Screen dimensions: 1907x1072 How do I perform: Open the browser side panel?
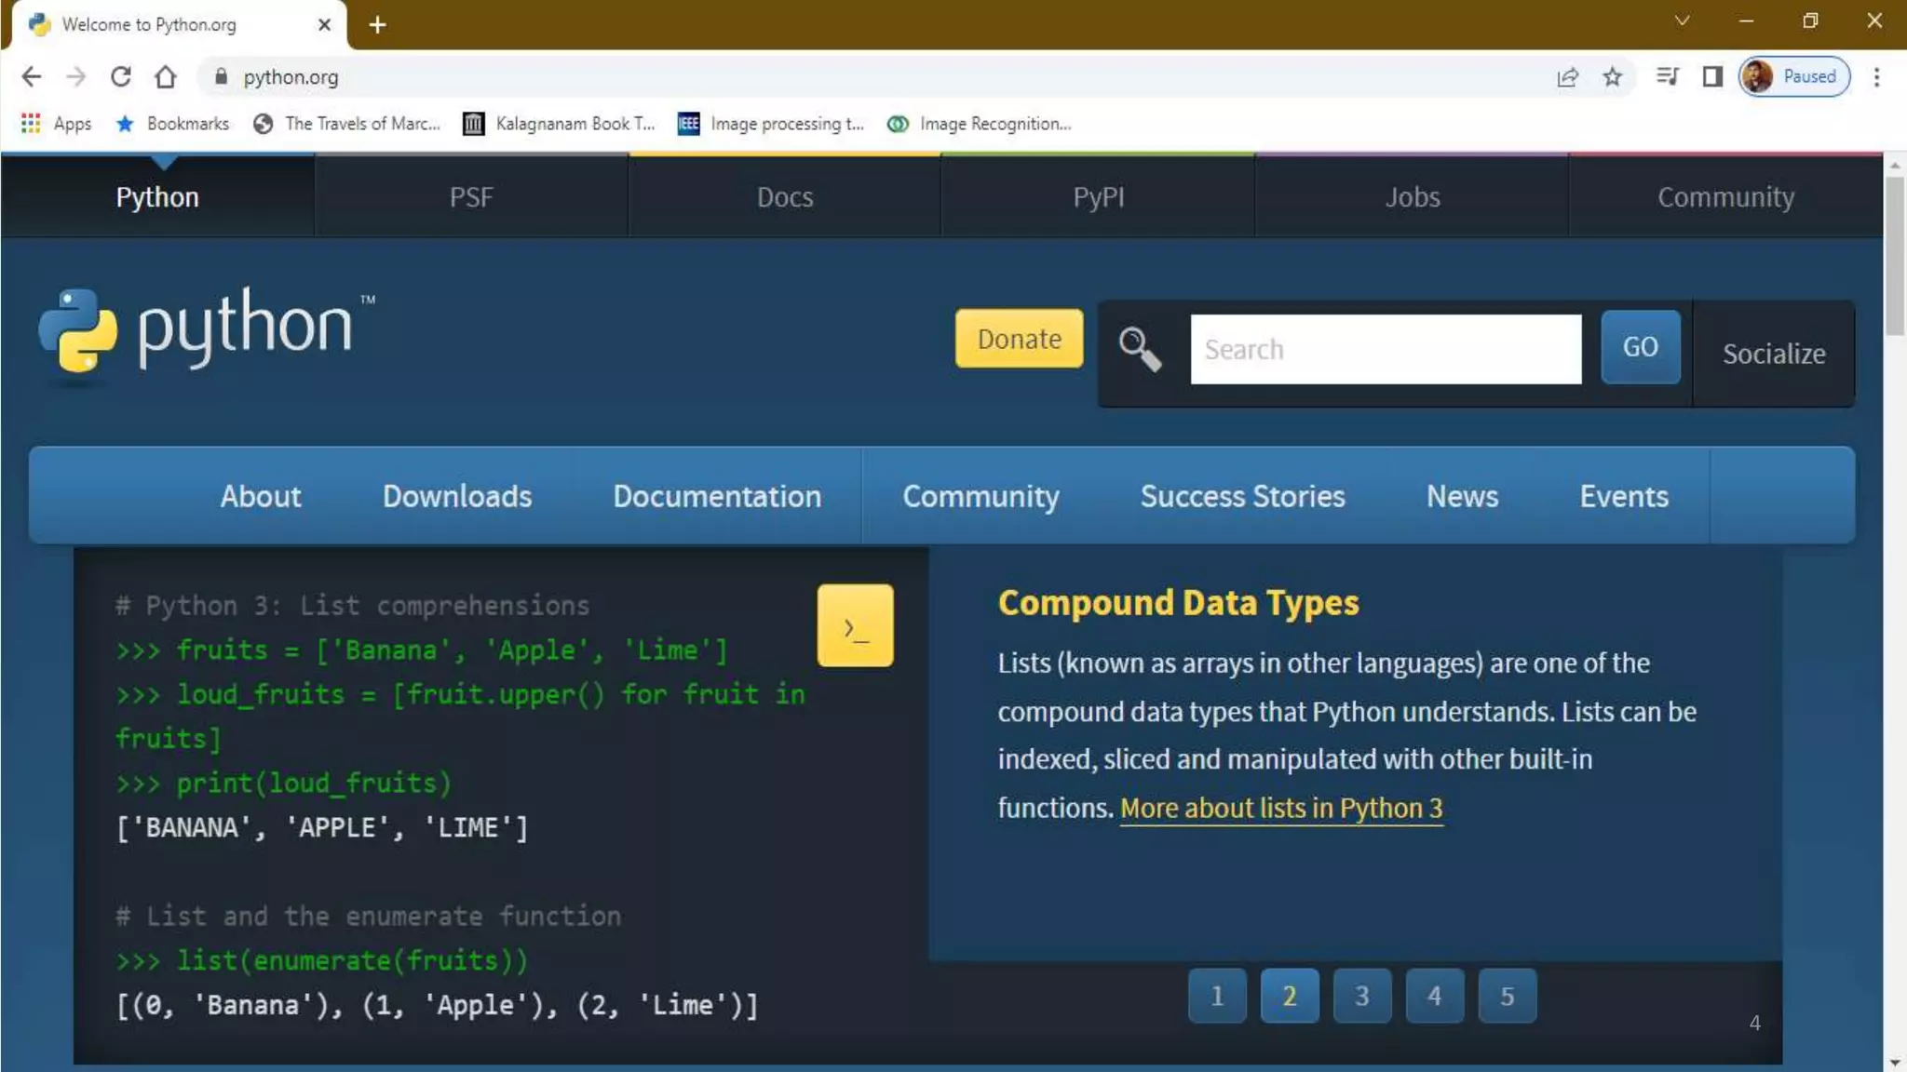coord(1711,77)
